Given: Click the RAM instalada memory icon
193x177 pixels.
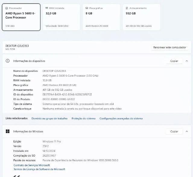Looking at the screenshot, I should click(x=47, y=8).
